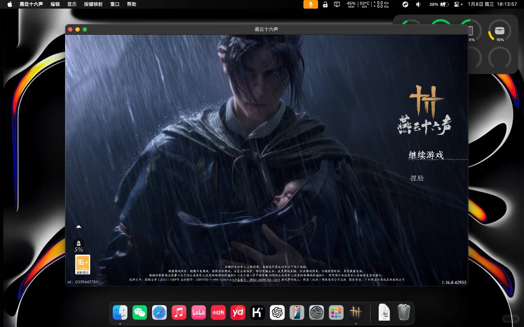Open bilibili from the Dock

tap(199, 313)
